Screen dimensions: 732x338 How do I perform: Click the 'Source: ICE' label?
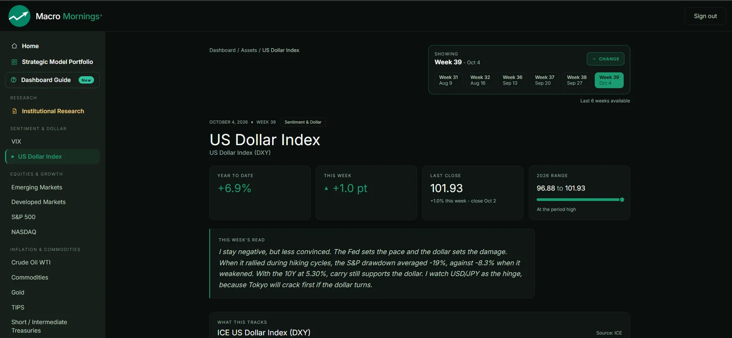click(x=609, y=333)
